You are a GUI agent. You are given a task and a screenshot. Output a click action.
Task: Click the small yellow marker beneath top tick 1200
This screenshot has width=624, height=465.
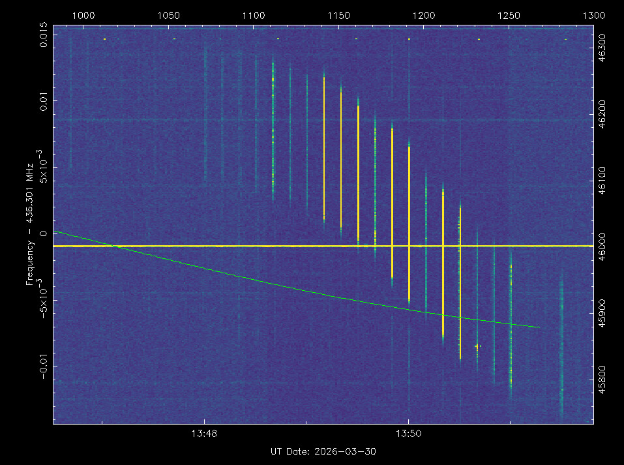click(409, 39)
